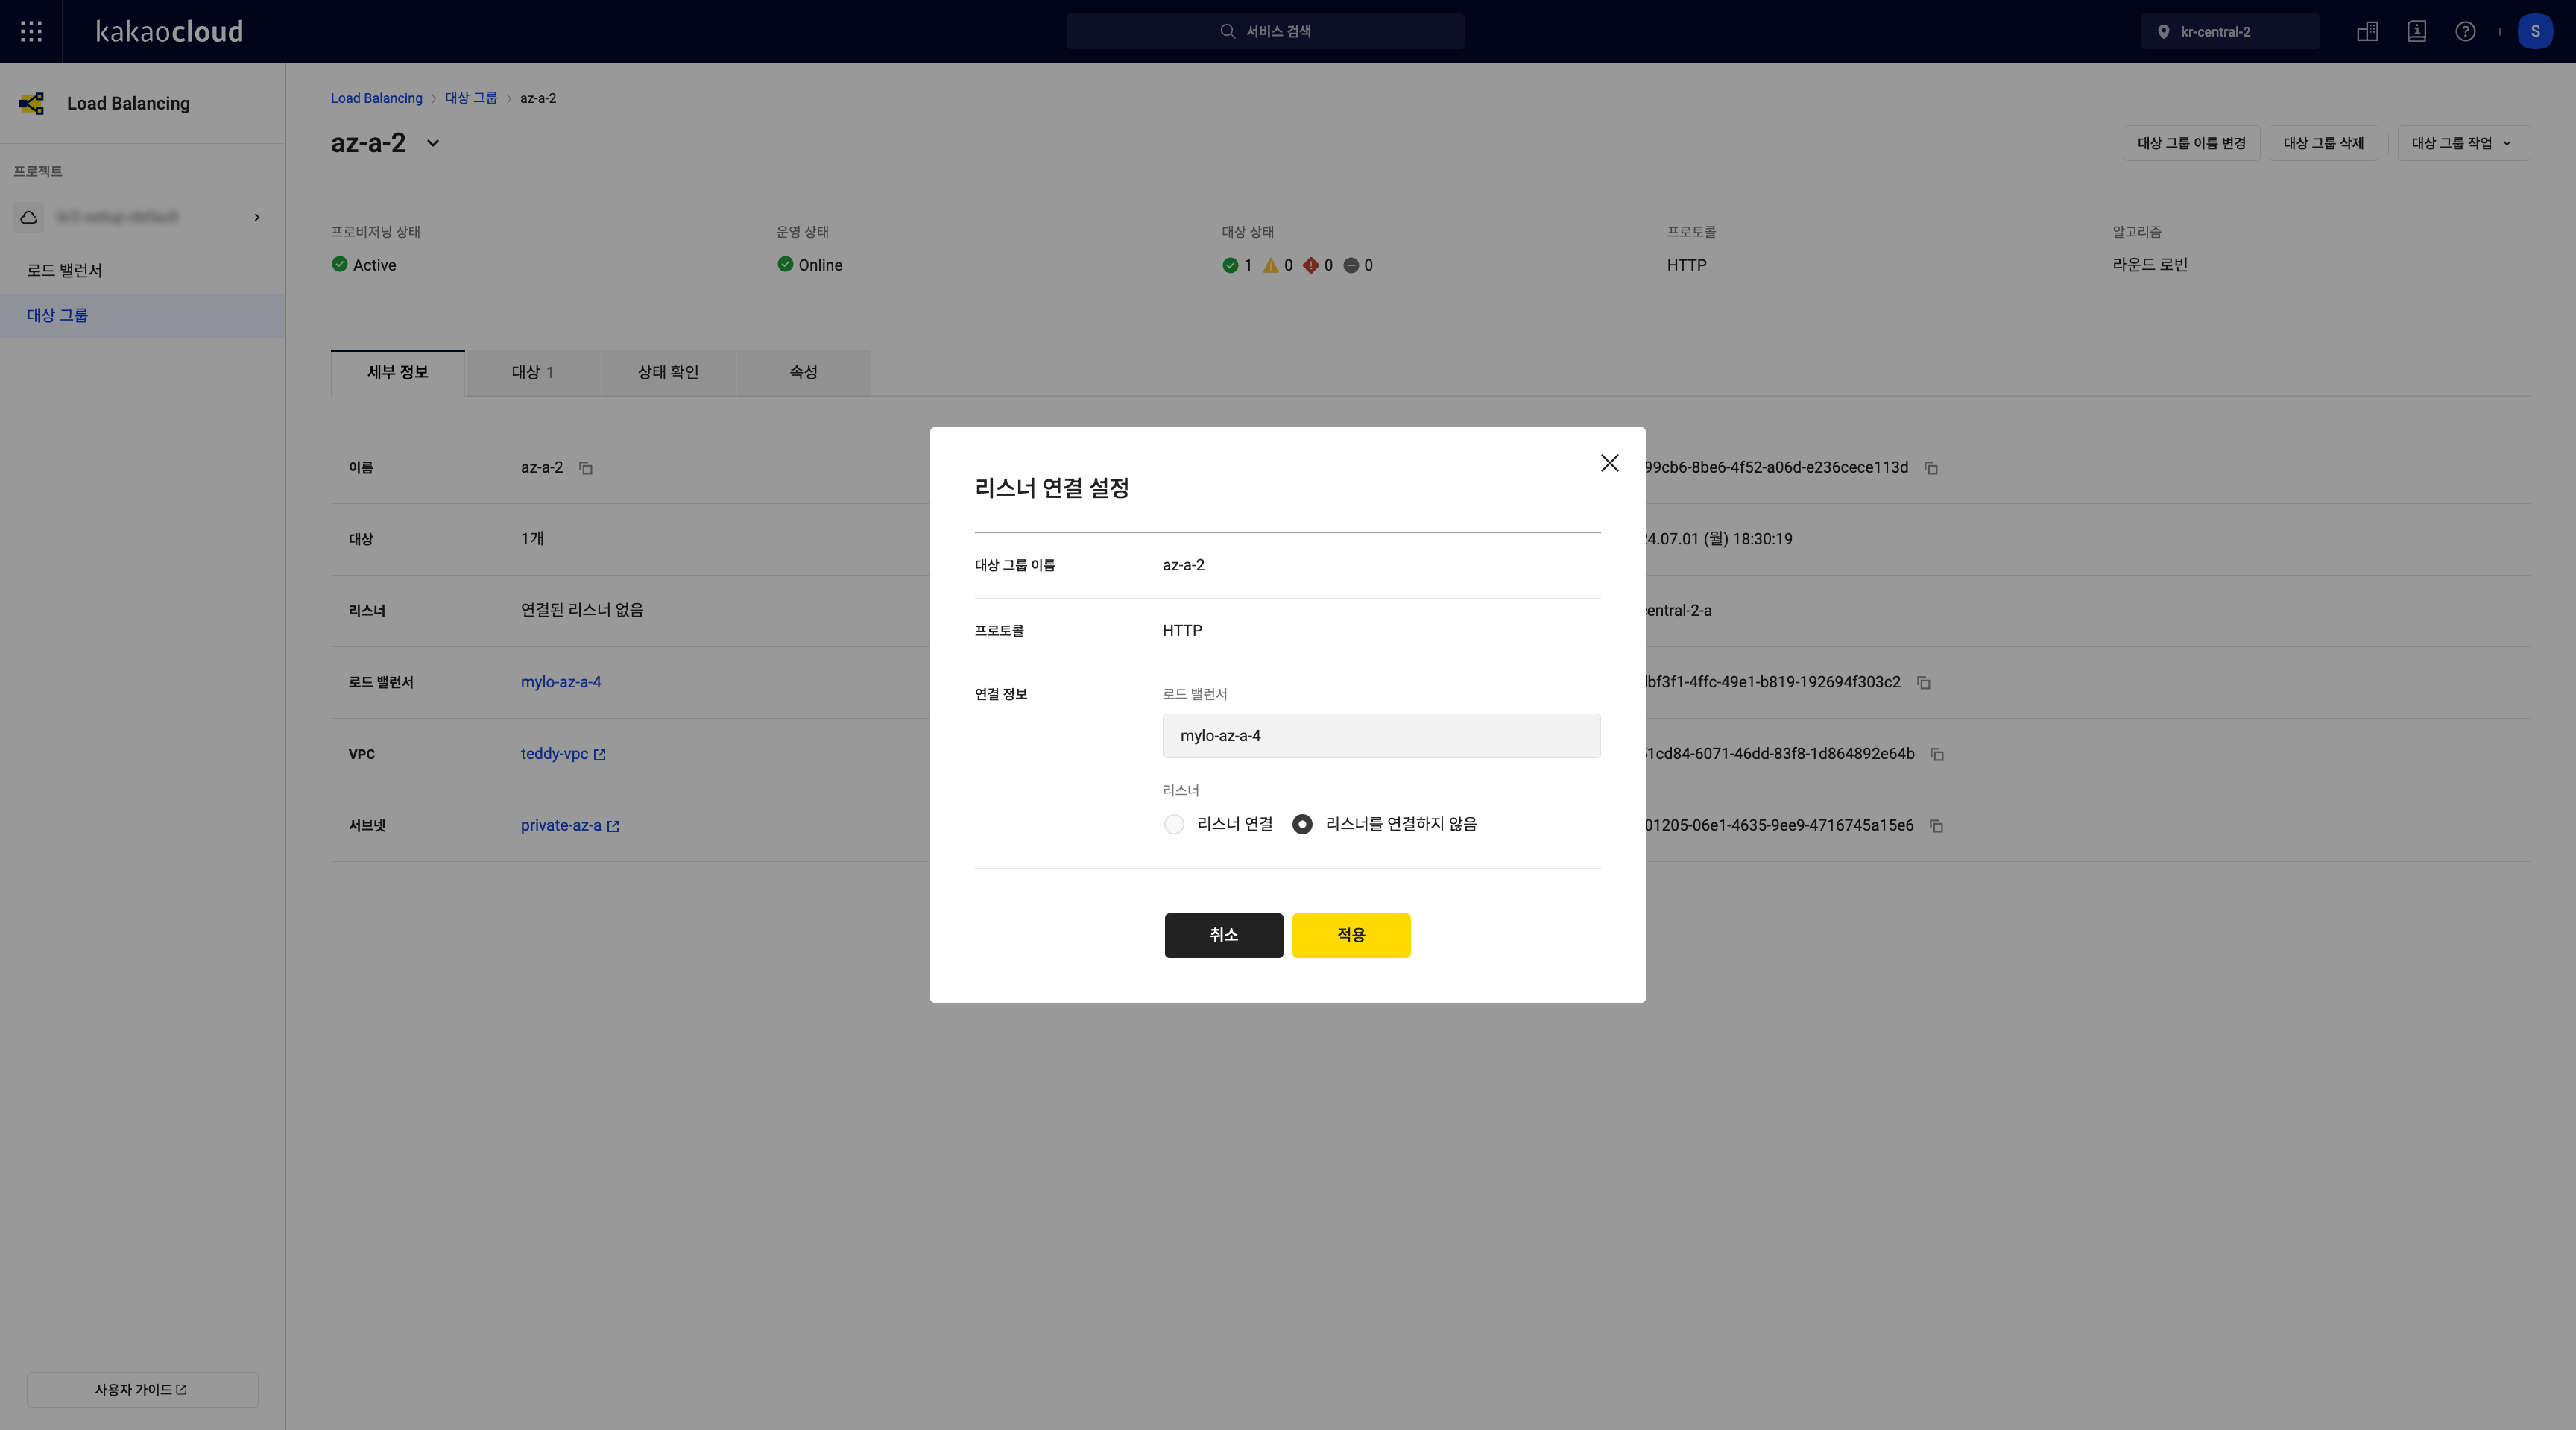Click the dialog title '리스너 연결 설정'
Viewport: 2576px width, 1430px height.
[1052, 488]
